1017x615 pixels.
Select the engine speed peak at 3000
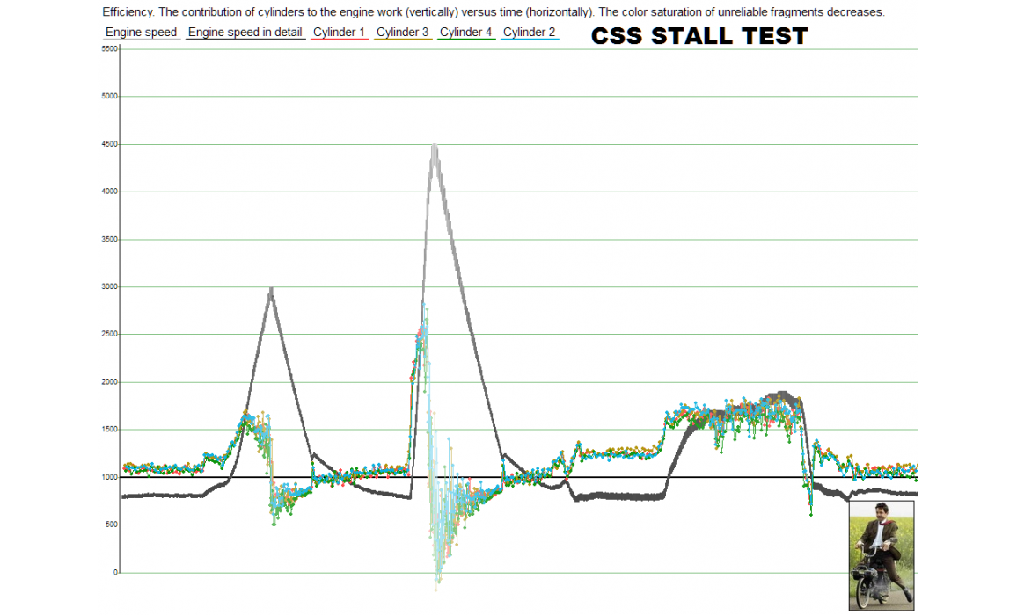tap(271, 288)
